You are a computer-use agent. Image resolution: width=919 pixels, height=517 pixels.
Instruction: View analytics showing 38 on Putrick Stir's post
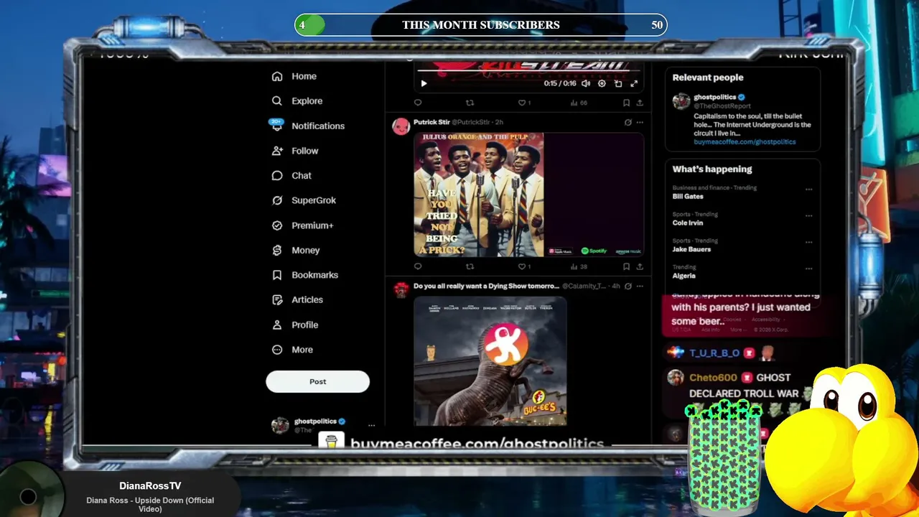pos(578,266)
